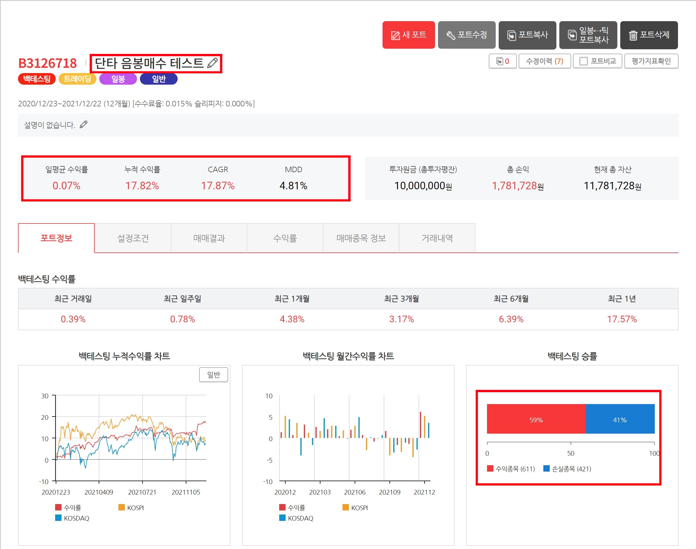Screen dimensions: 696x549
Task: Click the 일반 navy tag
Action: (159, 79)
